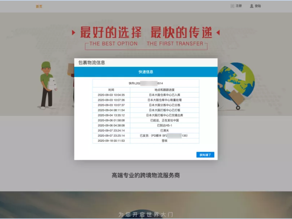This screenshot has height=219, width=292.
Task: Click the 日本大阪分拣中心已分拣 status cell
Action: pos(165,105)
